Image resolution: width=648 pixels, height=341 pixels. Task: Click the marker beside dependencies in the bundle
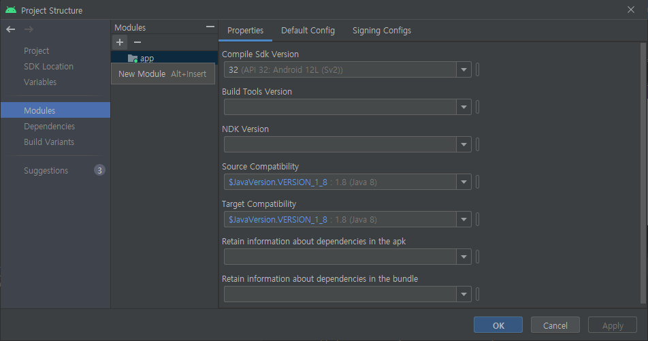(477, 294)
